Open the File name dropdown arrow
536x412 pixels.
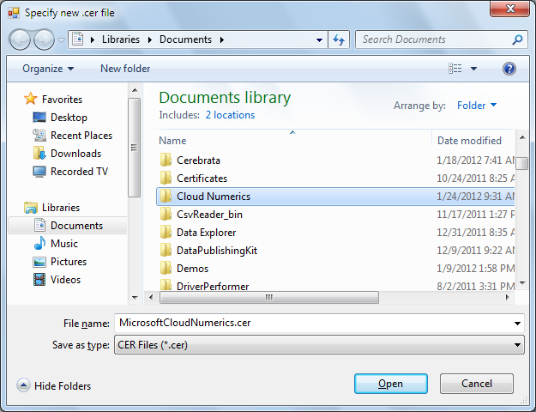pos(517,323)
